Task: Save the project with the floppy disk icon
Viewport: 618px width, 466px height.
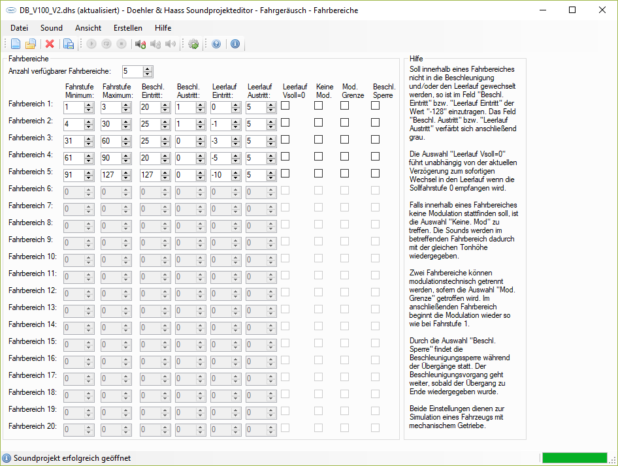Action: [x=69, y=44]
